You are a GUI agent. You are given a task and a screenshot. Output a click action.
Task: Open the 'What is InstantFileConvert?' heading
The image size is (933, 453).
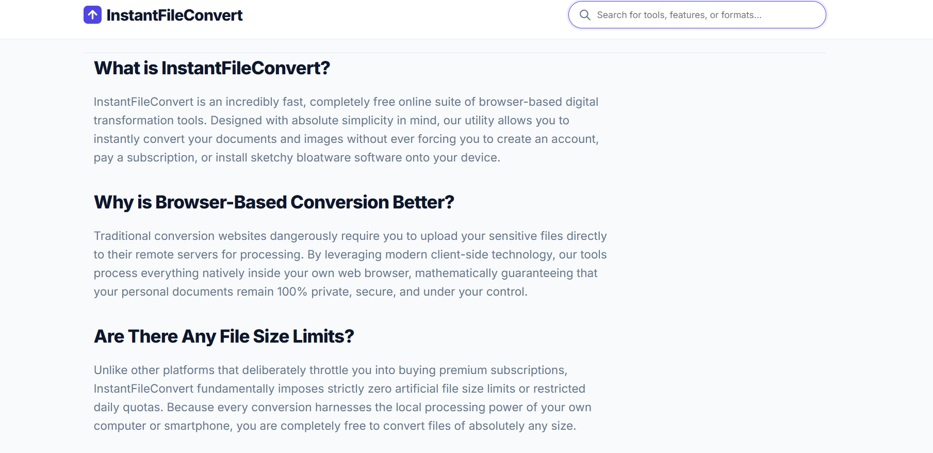click(211, 68)
